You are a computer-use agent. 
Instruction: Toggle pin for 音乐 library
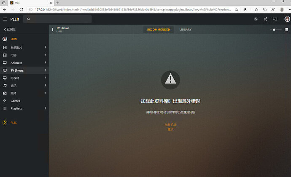[x=46, y=86]
